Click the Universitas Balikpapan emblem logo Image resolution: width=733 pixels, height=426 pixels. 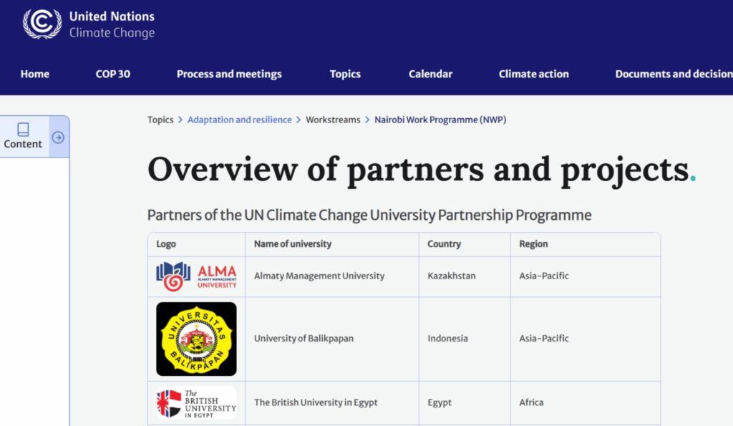196,339
